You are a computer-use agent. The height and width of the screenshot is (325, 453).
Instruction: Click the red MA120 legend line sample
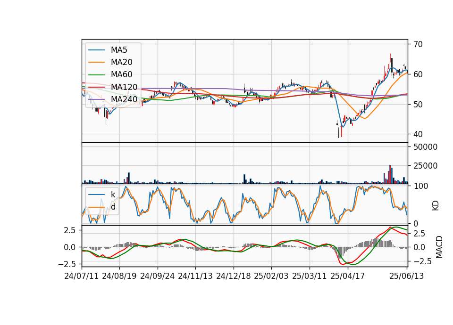96,87
